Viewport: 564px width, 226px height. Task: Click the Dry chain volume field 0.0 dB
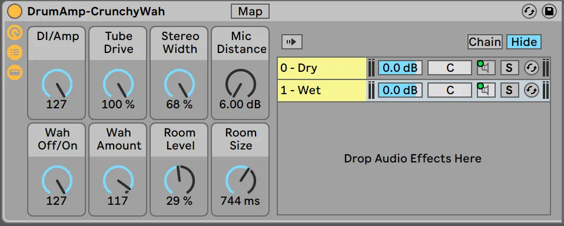pos(400,68)
